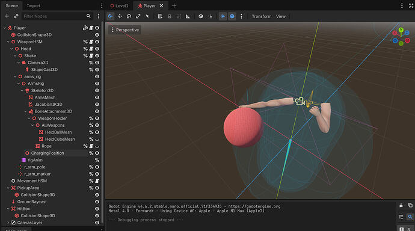This screenshot has width=415, height=231.
Task: Hide the HeldBallMesh node
Action: pos(97,132)
